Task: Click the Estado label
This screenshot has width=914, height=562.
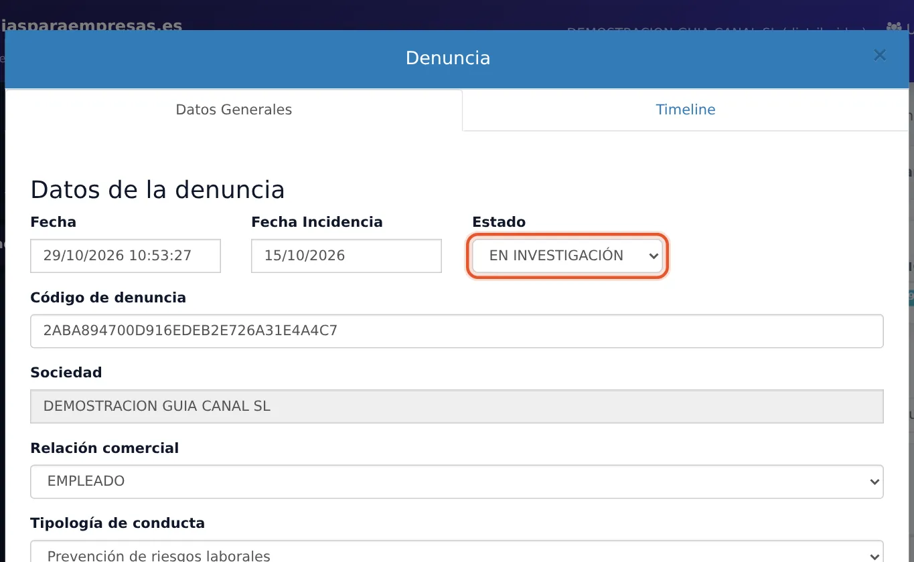Action: [499, 222]
